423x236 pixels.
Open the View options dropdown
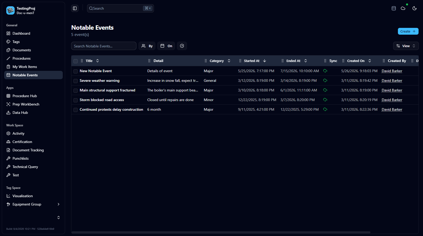tap(406, 46)
